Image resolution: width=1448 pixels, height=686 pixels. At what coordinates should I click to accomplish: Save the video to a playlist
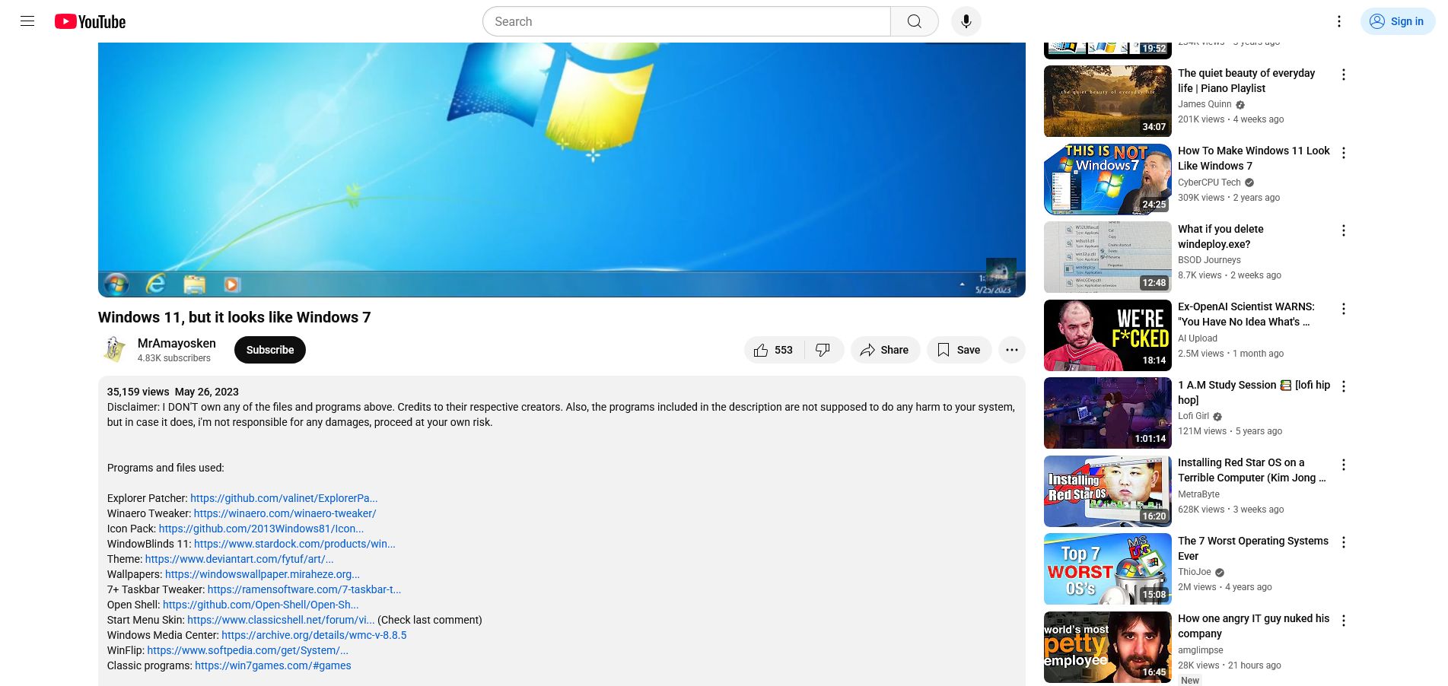click(x=959, y=350)
